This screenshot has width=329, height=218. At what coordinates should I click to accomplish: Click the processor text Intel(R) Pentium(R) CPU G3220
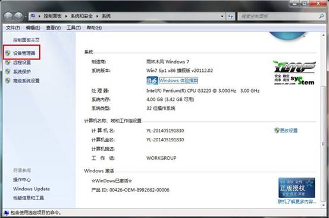point(203,91)
